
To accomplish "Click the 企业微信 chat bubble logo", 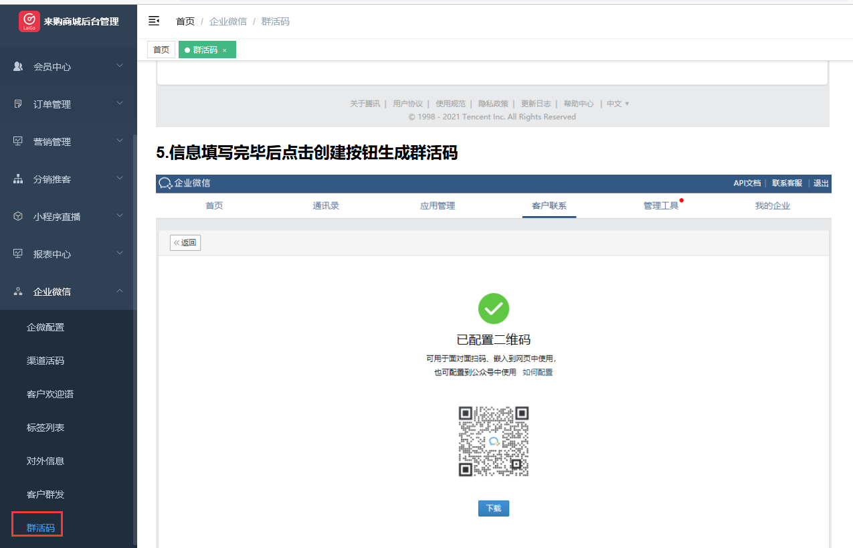I will coord(165,183).
